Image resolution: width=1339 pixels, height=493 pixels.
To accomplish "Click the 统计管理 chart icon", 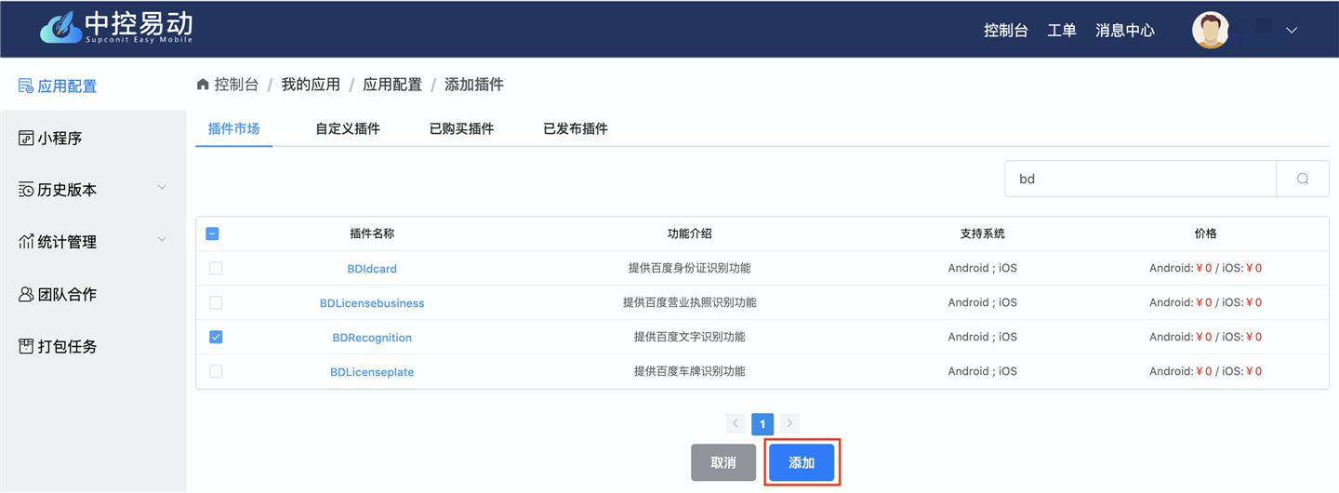I will pos(26,242).
